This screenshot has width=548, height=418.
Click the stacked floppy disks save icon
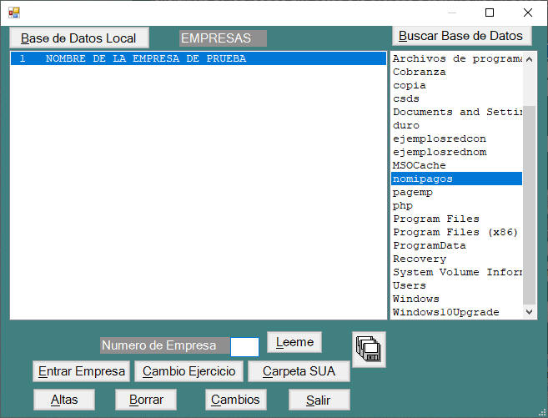(x=370, y=350)
